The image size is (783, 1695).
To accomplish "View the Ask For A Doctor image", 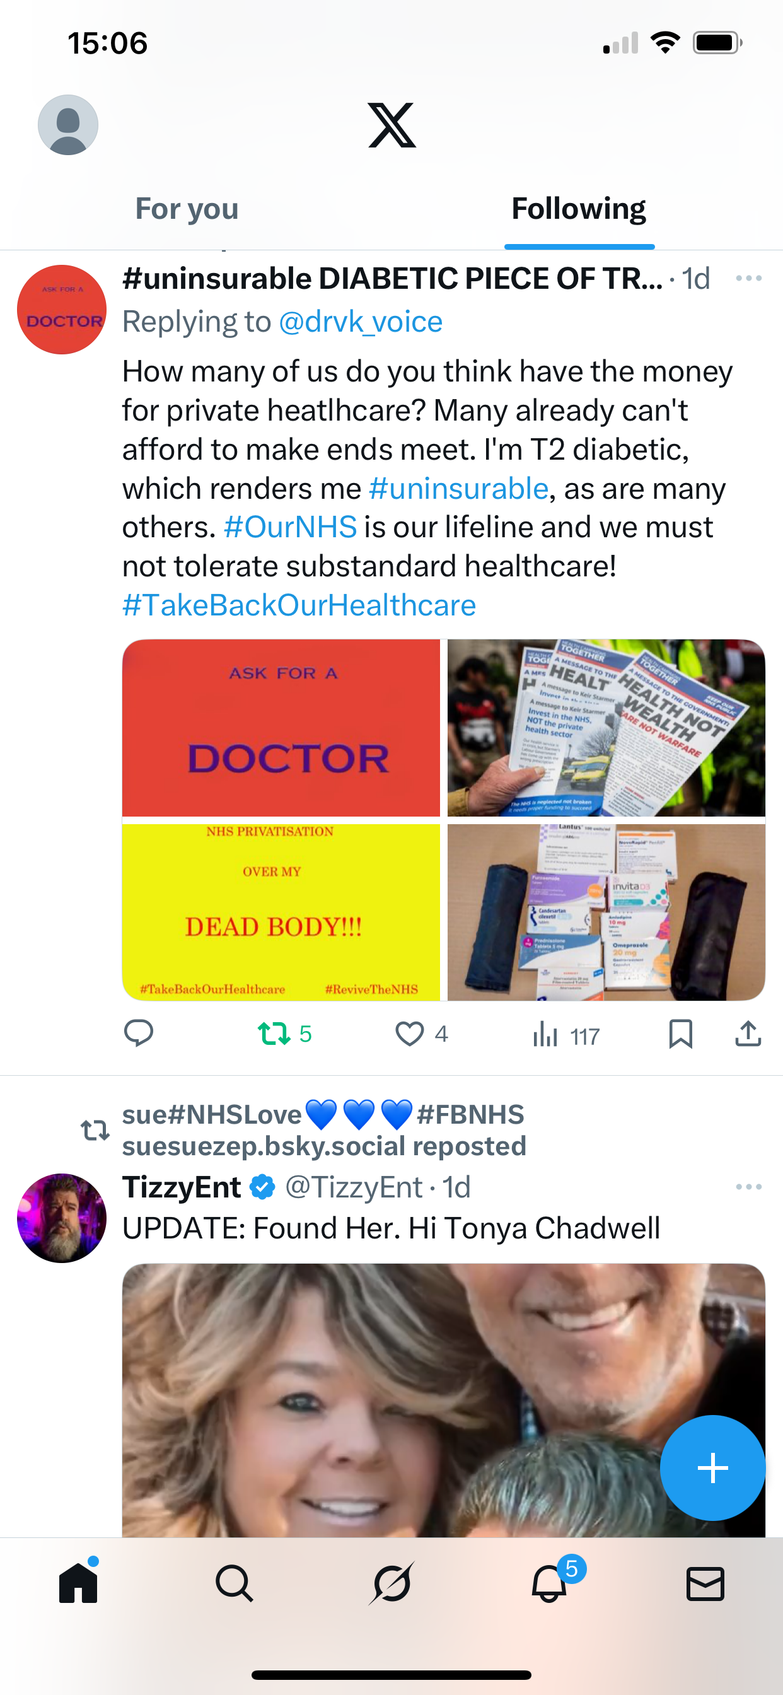I will [281, 728].
